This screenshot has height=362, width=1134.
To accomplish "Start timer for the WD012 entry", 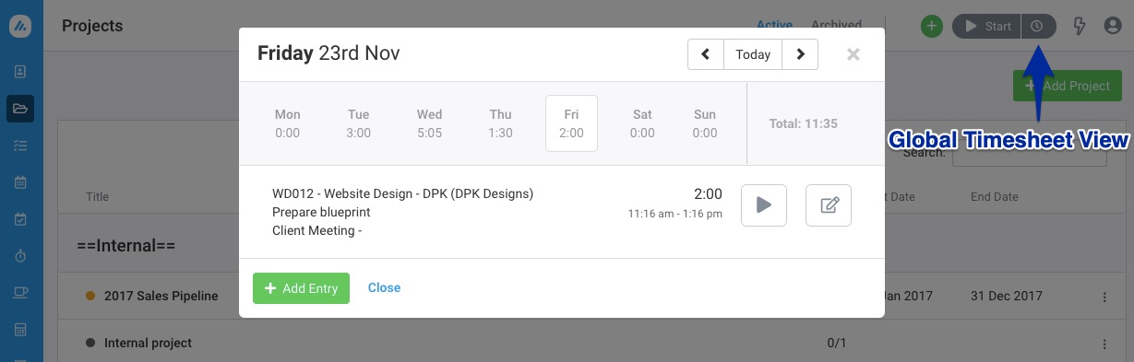I will click(x=764, y=205).
